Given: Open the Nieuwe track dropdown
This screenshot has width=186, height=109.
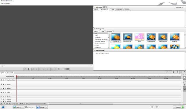Looking at the screenshot, I should coord(14,104).
